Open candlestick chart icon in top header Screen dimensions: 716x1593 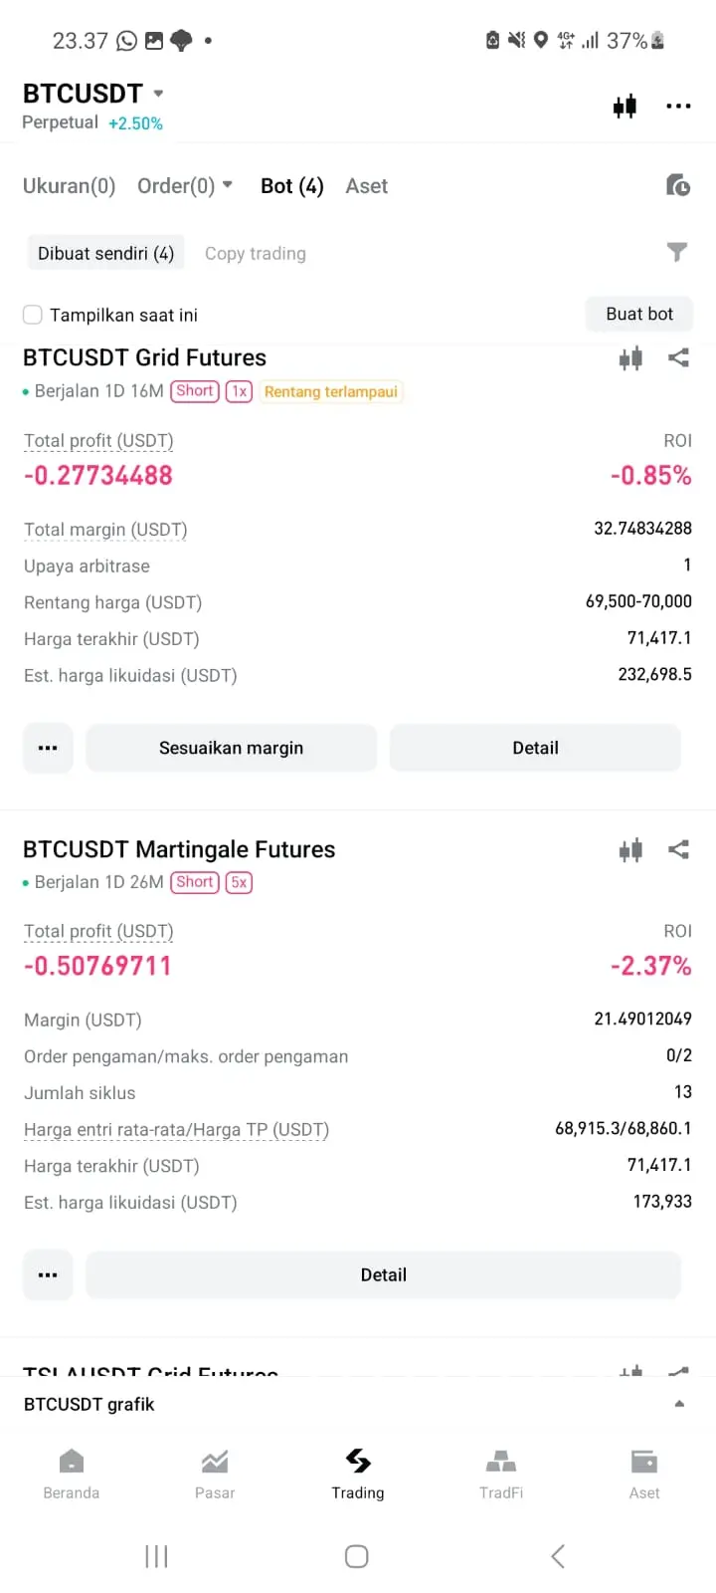(625, 106)
